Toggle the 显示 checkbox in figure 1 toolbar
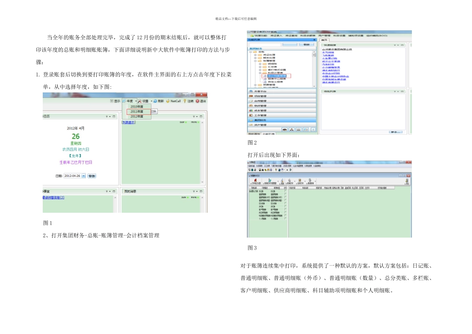Image resolution: width=472 pixels, height=334 pixels. coord(112,101)
